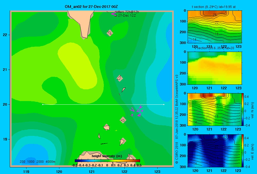Click latitude tick label 22 on map
The image size is (257, 174).
[5, 35]
